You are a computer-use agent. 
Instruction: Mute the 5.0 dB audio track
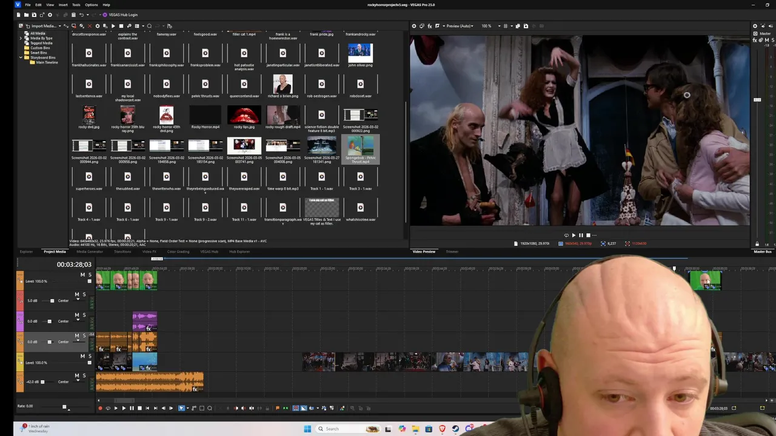pyautogui.click(x=77, y=295)
